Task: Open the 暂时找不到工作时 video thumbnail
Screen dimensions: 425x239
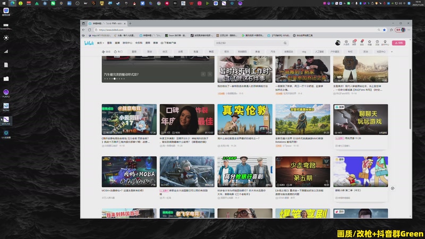Action: click(x=245, y=69)
